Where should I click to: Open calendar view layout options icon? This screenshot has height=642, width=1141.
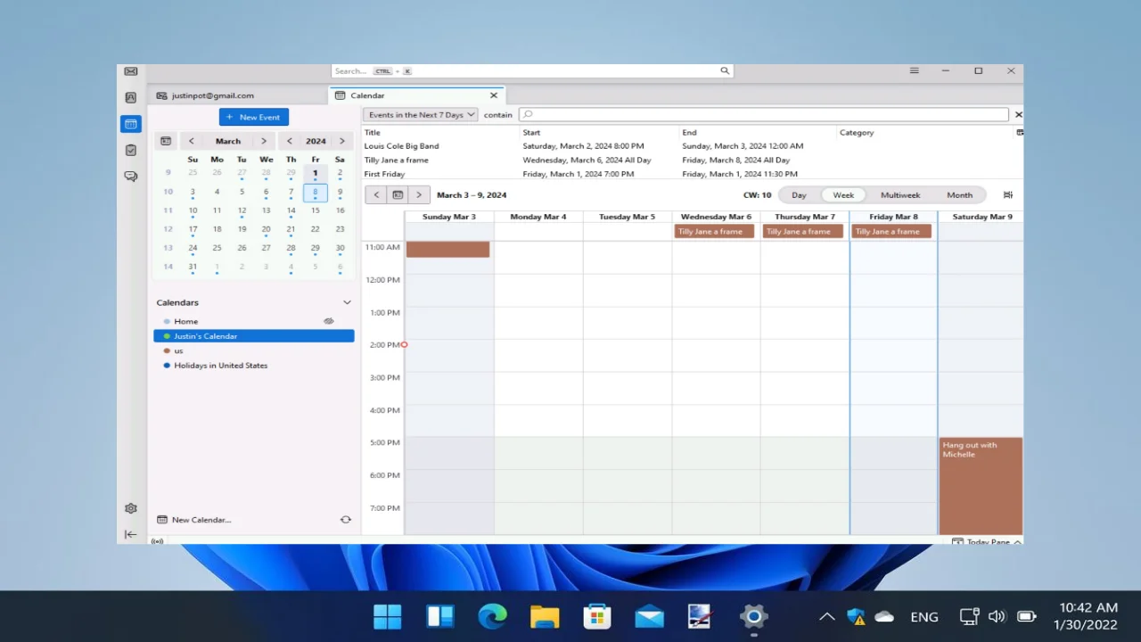(x=1008, y=194)
